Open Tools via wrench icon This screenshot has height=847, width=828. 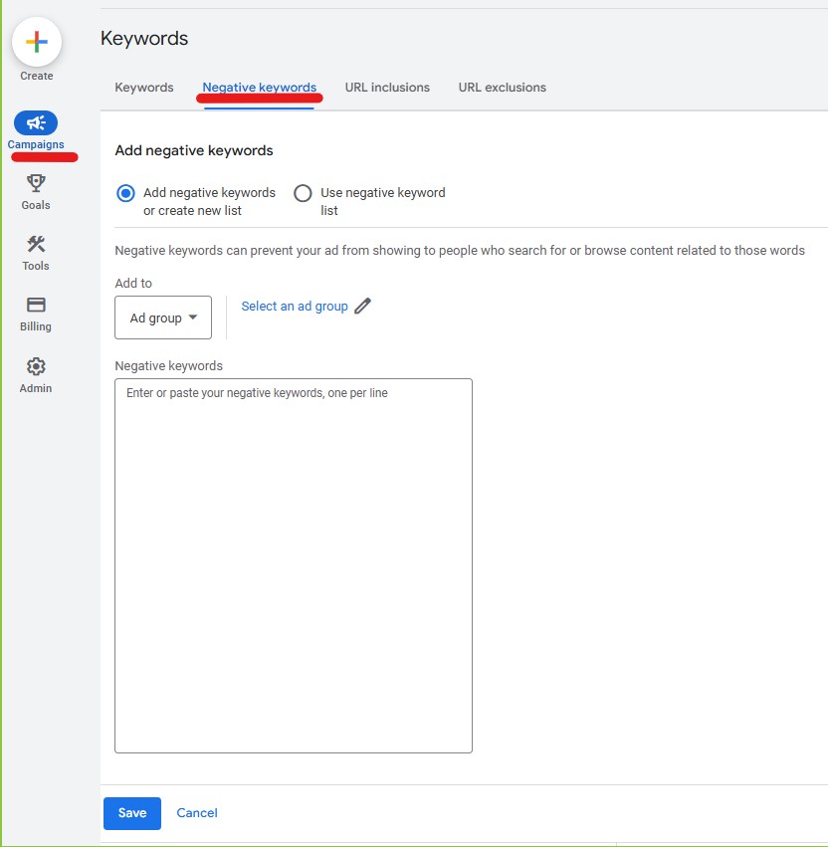coord(36,245)
